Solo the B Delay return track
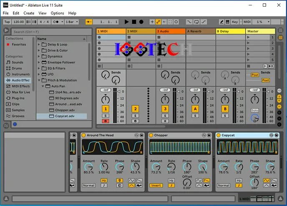 (225, 116)
